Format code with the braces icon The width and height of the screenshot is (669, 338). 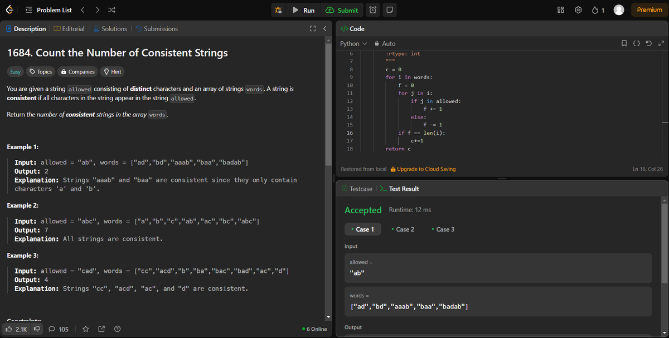click(637, 43)
